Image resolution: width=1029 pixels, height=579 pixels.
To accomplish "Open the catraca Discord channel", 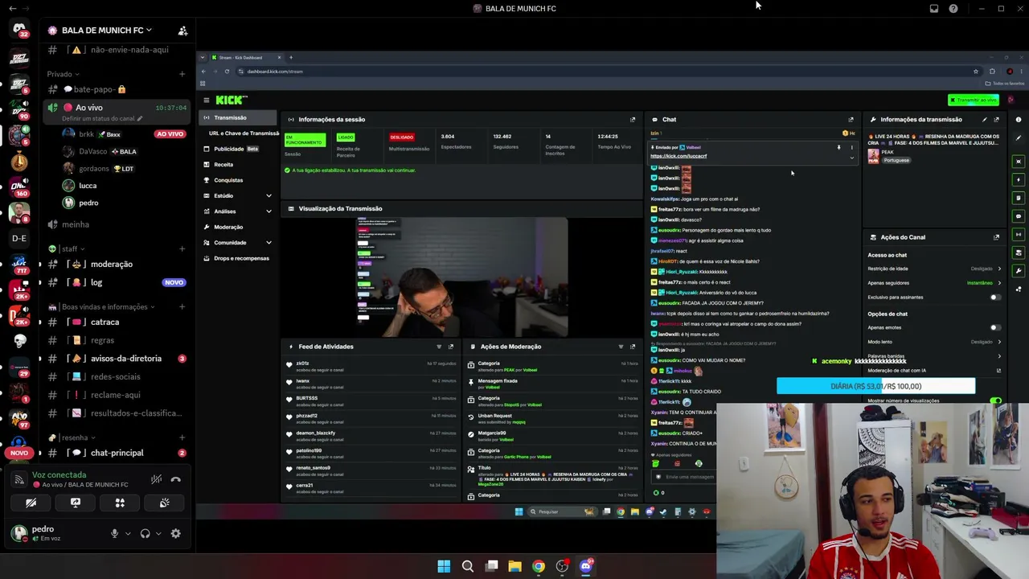I will click(105, 322).
